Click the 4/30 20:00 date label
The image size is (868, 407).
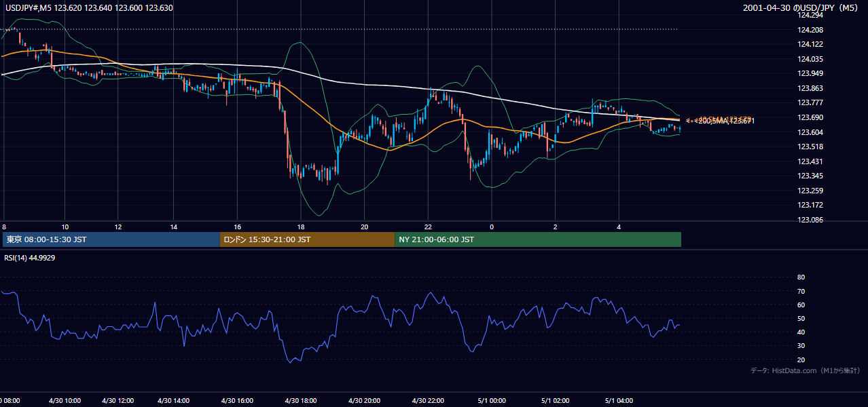point(363,401)
